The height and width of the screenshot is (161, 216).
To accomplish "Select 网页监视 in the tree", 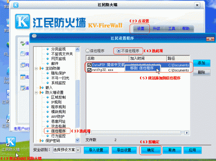I will 58,59.
